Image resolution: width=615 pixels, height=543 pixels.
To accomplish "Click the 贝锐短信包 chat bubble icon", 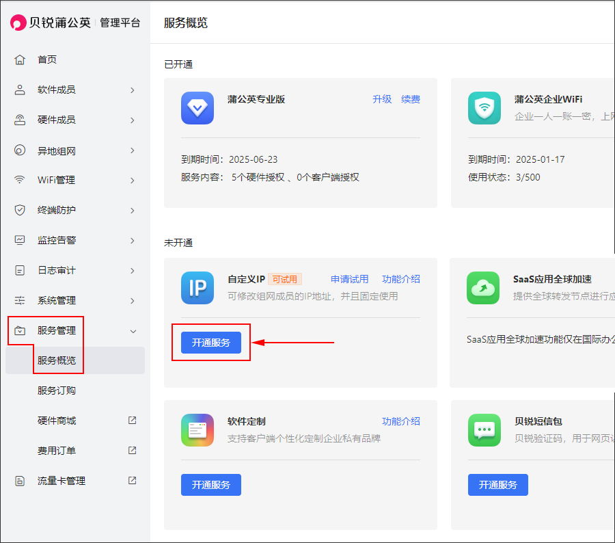I will pos(484,430).
